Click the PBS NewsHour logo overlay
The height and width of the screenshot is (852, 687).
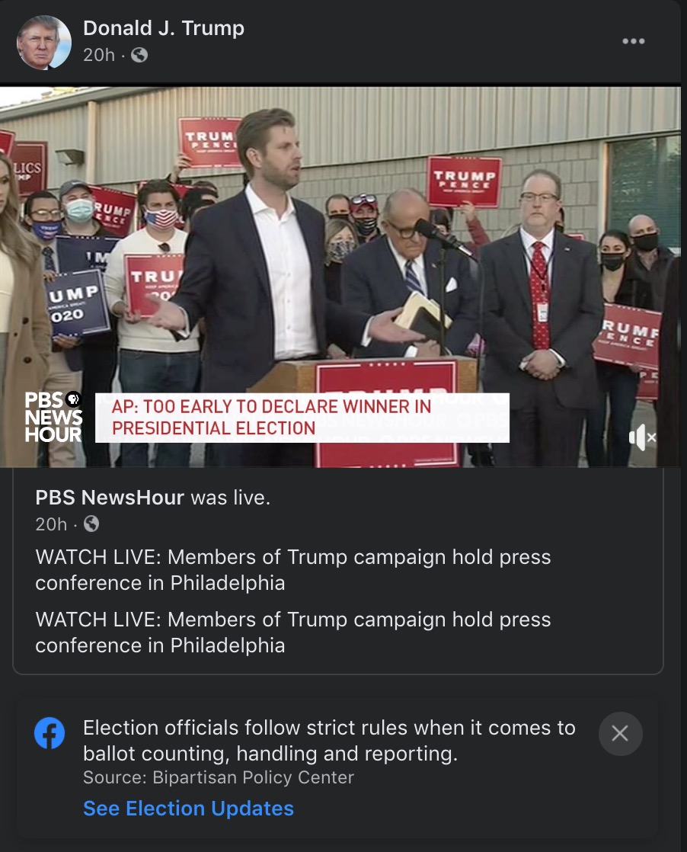(53, 417)
